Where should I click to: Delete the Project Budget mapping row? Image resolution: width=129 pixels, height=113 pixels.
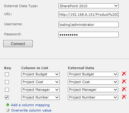tap(124, 74)
